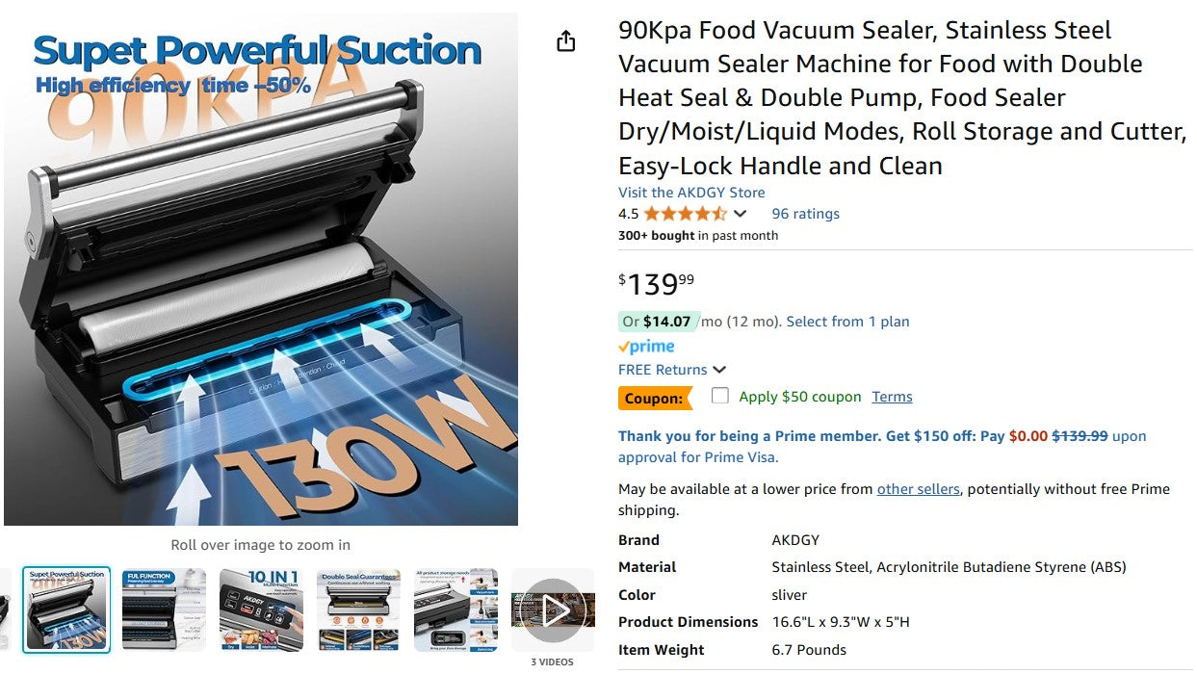Click the main vacuum sealer product image
Image resolution: width=1197 pixels, height=674 pixels.
pos(261,270)
